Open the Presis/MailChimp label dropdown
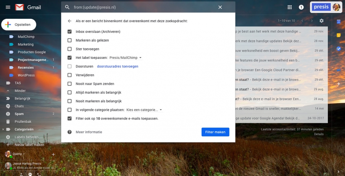The height and width of the screenshot is (176, 345). (x=126, y=58)
